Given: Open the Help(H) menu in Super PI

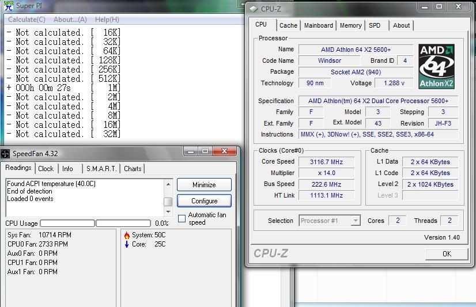Looking at the screenshot, I should point(107,20).
